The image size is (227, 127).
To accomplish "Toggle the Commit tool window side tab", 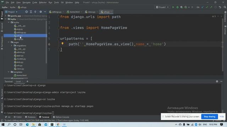I will pyautogui.click(x=2, y=28).
